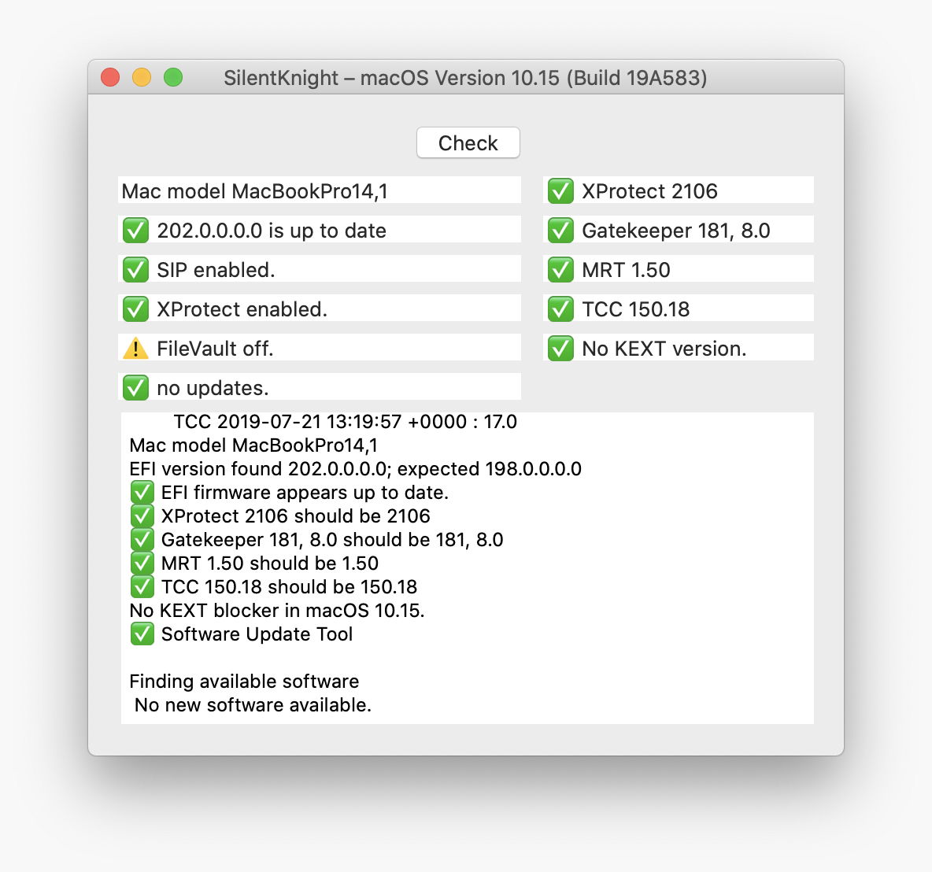Viewport: 932px width, 872px height.
Task: Click the green checkmark beside XProtect 2106
Action: click(560, 191)
